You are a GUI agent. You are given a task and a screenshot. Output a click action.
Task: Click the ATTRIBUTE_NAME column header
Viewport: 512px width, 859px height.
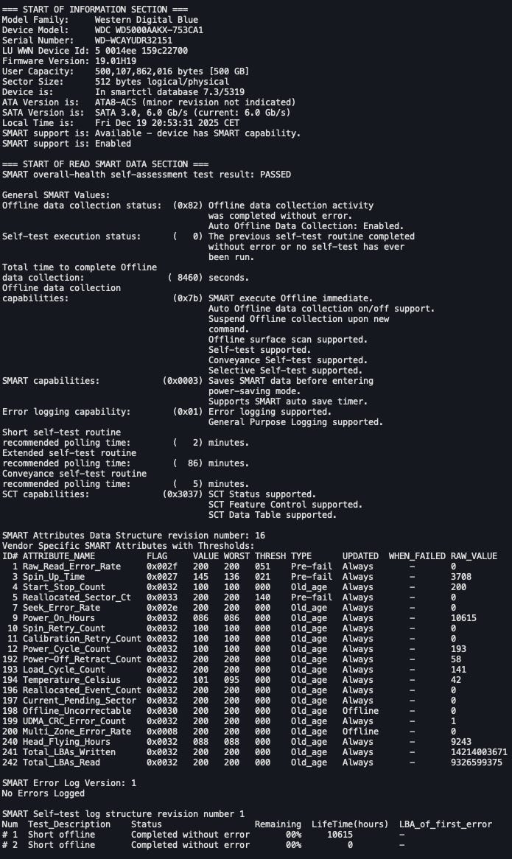coord(58,555)
